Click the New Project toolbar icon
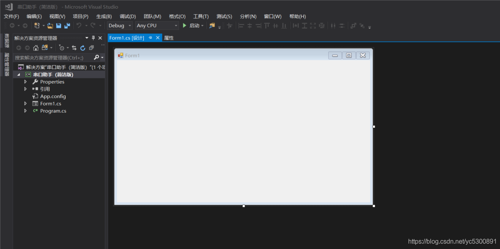This screenshot has height=249, width=500. [37, 26]
